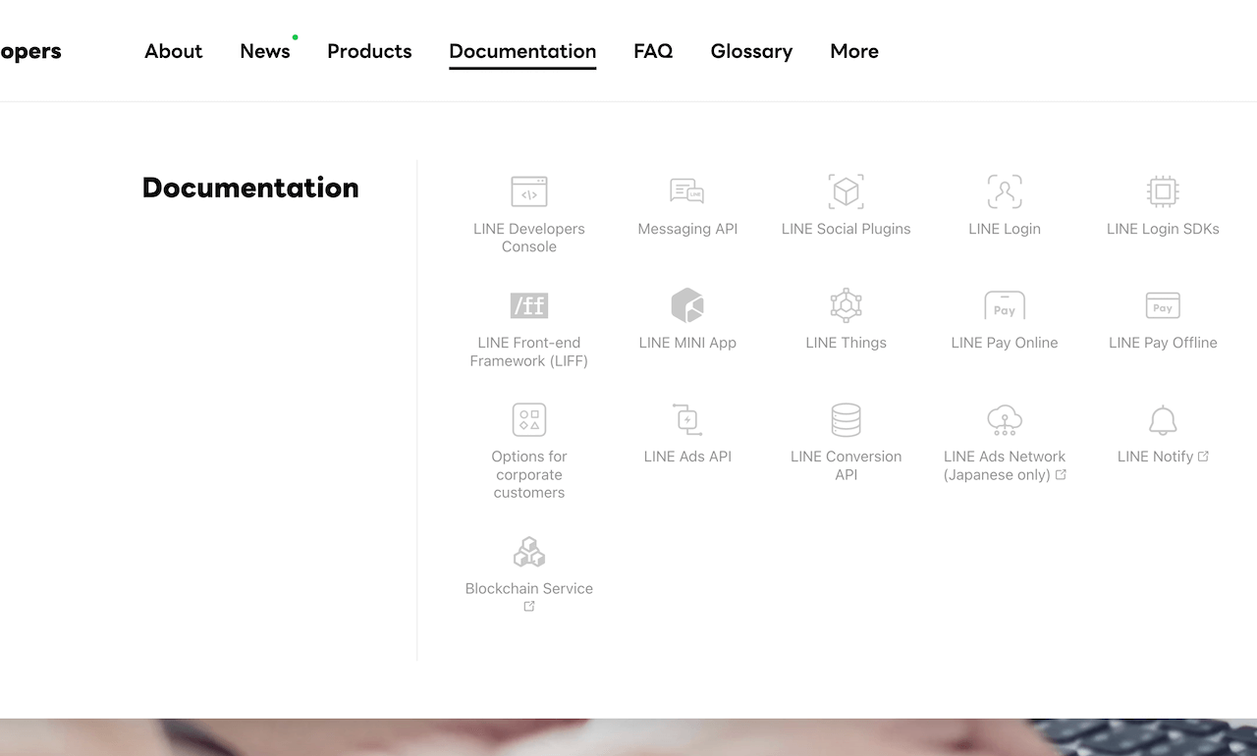This screenshot has height=756, width=1257.
Task: Click the LINE Login person icon
Action: click(1004, 191)
